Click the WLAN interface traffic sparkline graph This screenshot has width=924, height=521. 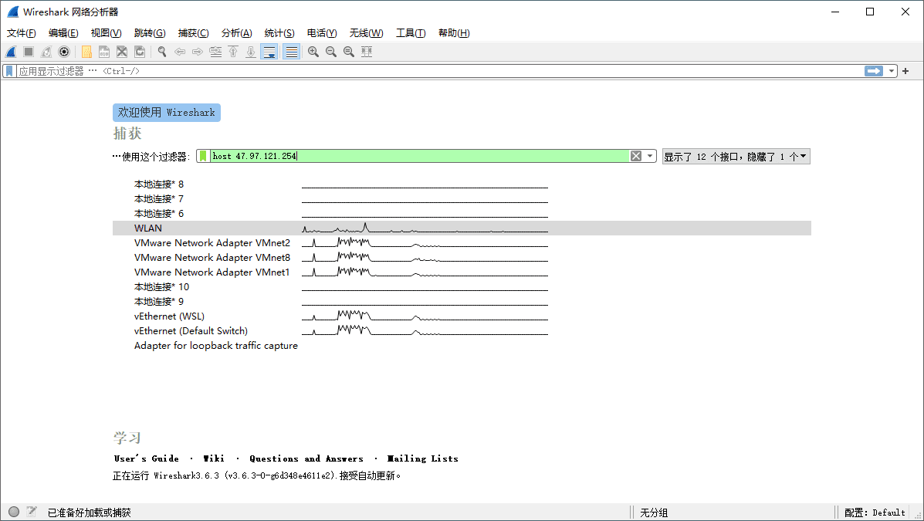pyautogui.click(x=425, y=228)
